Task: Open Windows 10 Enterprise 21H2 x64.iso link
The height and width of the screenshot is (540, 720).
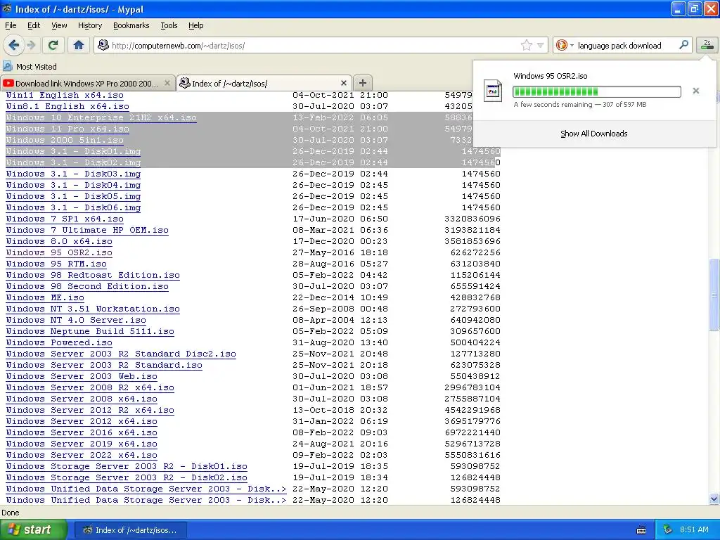Action: tap(101, 118)
